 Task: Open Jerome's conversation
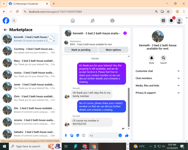tap(30, 122)
